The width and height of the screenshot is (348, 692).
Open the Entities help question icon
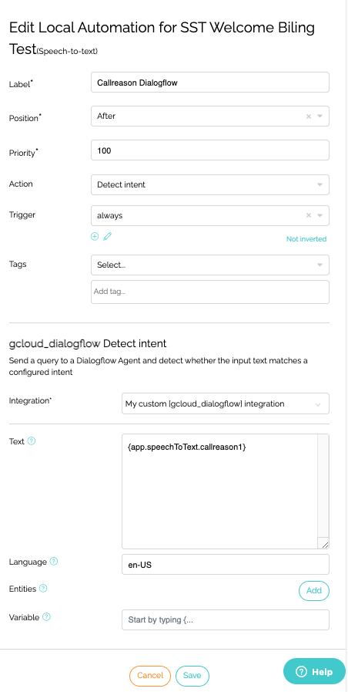43,589
